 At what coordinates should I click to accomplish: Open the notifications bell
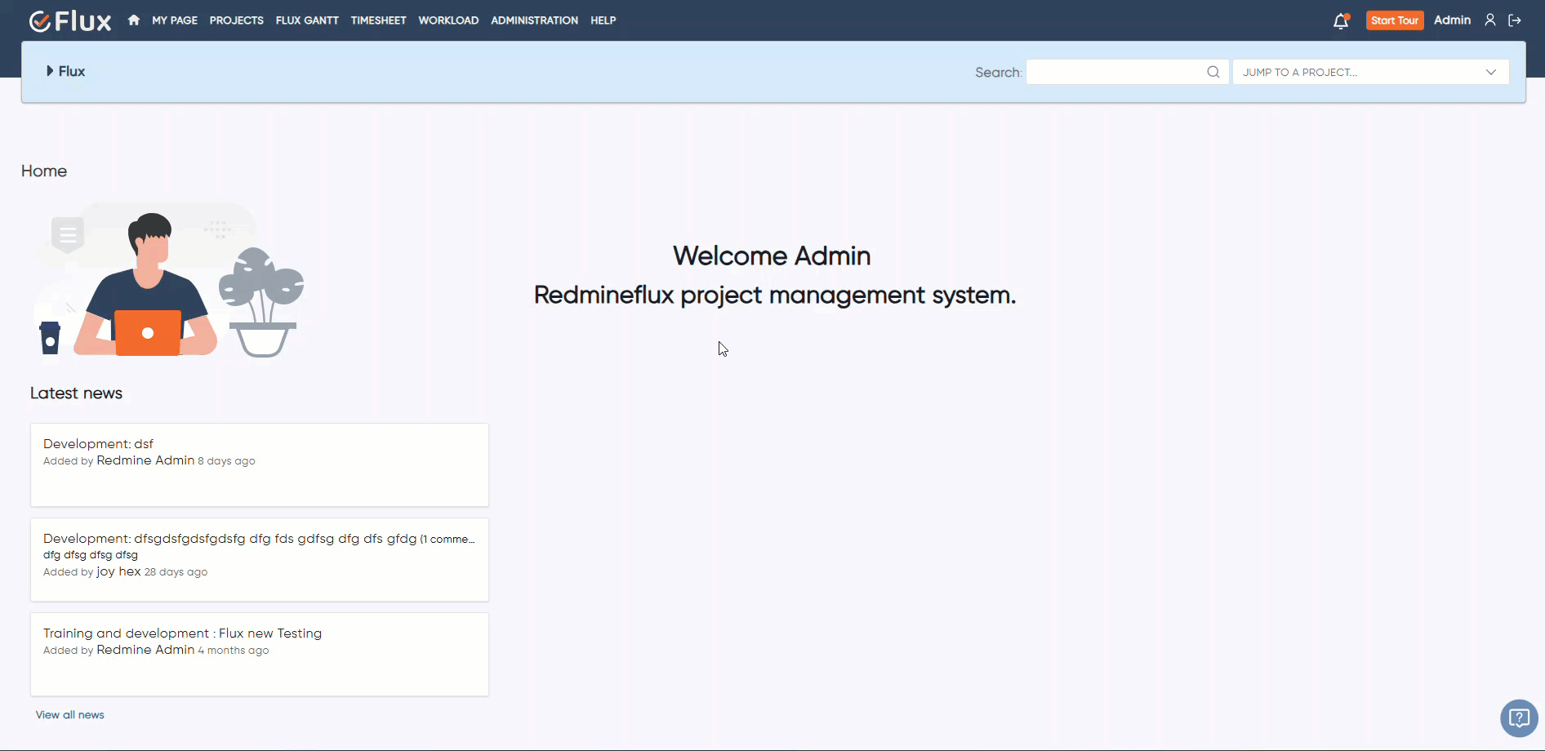1340,21
